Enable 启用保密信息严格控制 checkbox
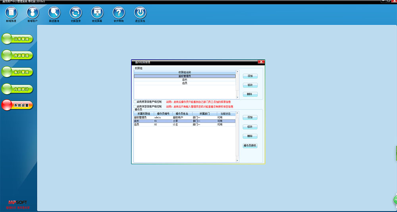Screen dimensions: 397x212 coord(135,106)
